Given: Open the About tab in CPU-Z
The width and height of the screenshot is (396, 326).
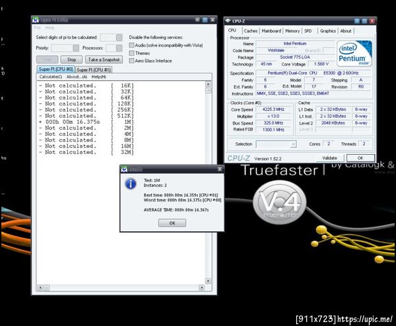Looking at the screenshot, I should pos(346,31).
